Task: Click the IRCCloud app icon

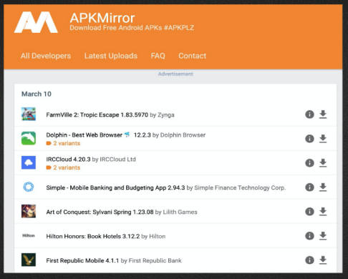Action: pos(29,162)
